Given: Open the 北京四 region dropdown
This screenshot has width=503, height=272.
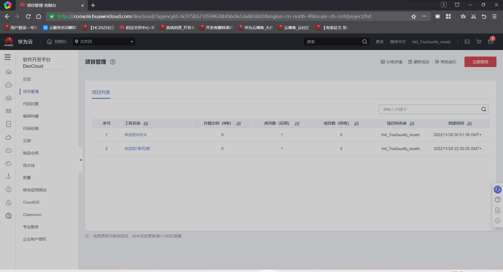Looking at the screenshot, I should tap(104, 42).
